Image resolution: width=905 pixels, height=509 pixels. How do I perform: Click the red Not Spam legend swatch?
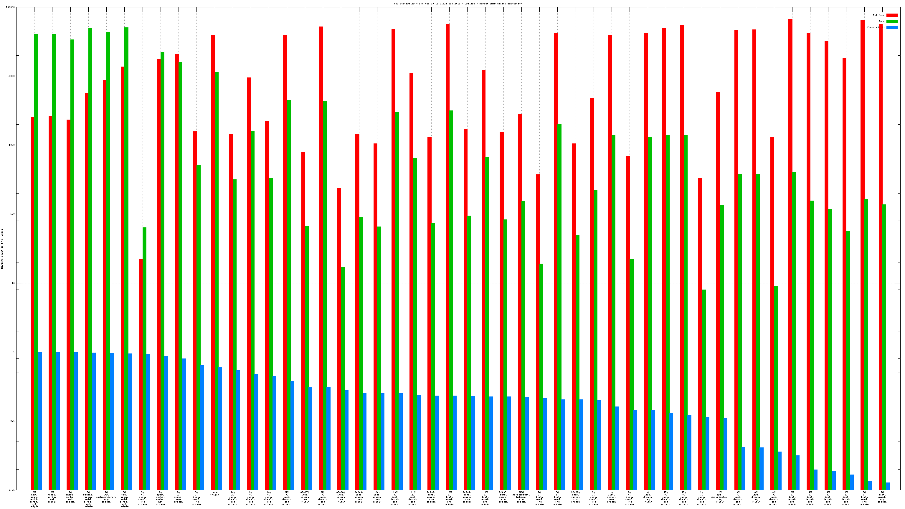pos(892,15)
